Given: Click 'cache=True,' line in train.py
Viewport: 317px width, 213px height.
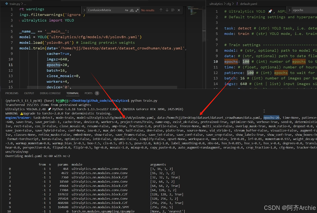Looking at the screenshot, I should click(x=59, y=54).
